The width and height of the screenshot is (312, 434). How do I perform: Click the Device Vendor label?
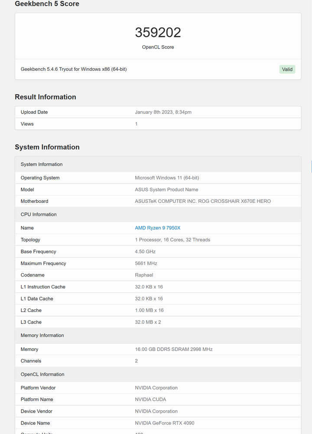coord(36,411)
